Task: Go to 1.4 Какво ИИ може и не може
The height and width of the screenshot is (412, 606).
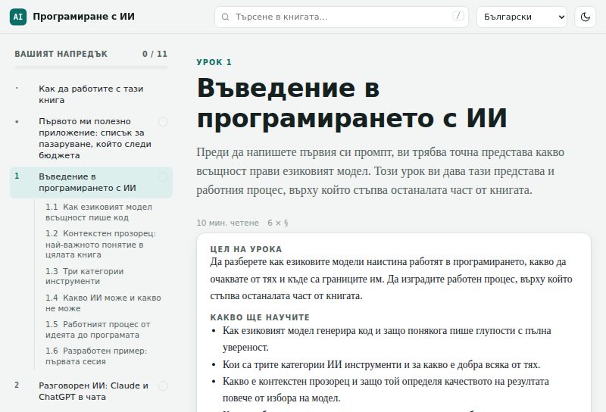Action: [x=103, y=303]
